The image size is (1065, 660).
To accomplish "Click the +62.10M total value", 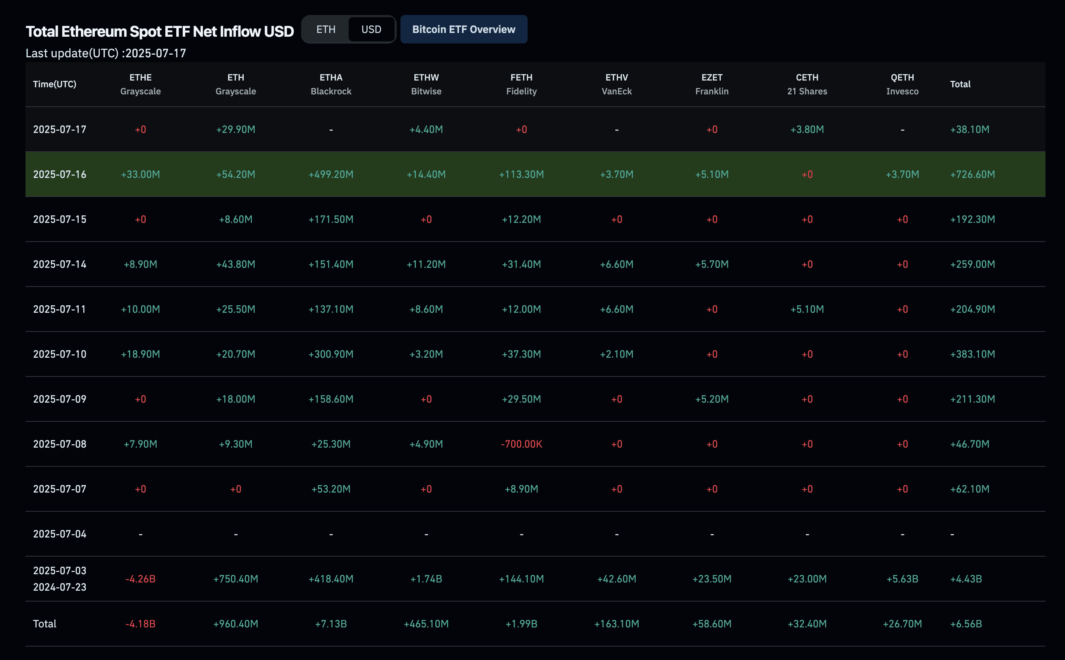I will pos(970,489).
